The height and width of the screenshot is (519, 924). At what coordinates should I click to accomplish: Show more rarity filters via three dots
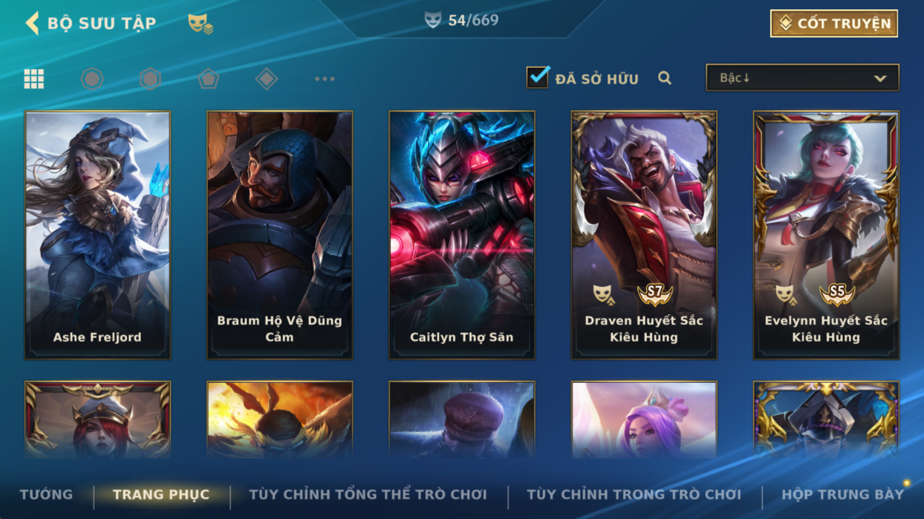pos(325,78)
